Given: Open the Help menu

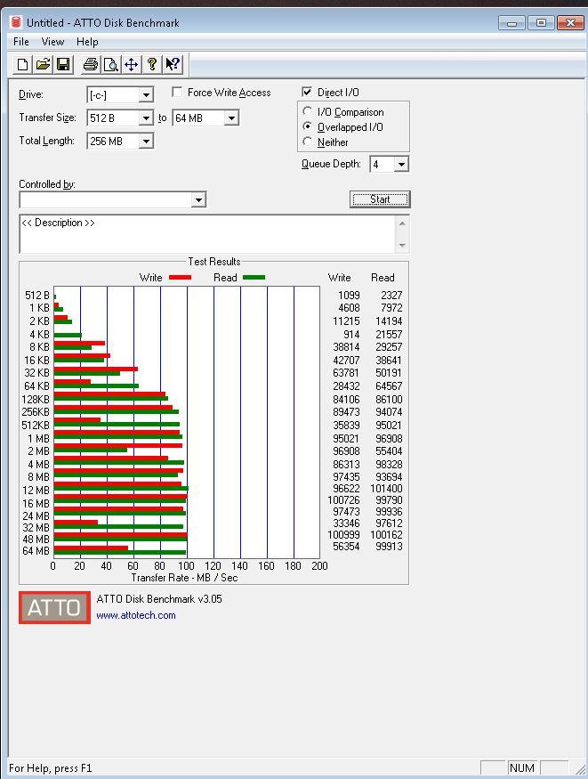Looking at the screenshot, I should pos(87,42).
